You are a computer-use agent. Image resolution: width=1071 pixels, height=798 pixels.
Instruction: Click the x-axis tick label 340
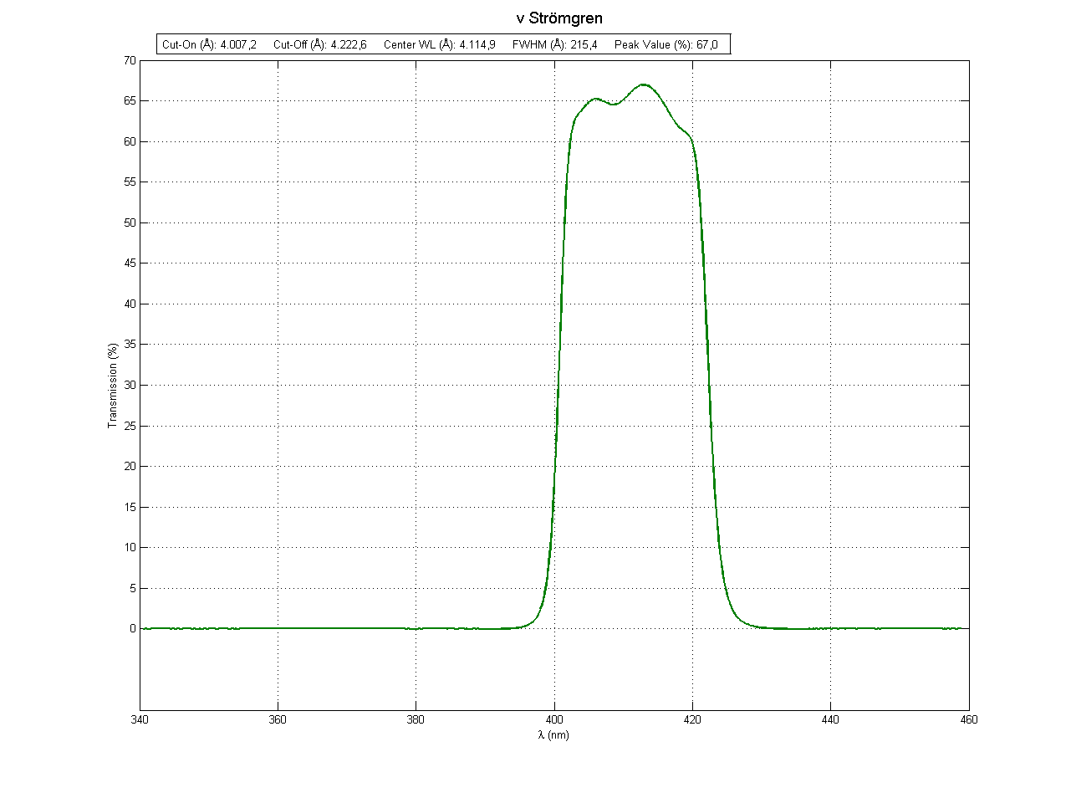pos(140,719)
